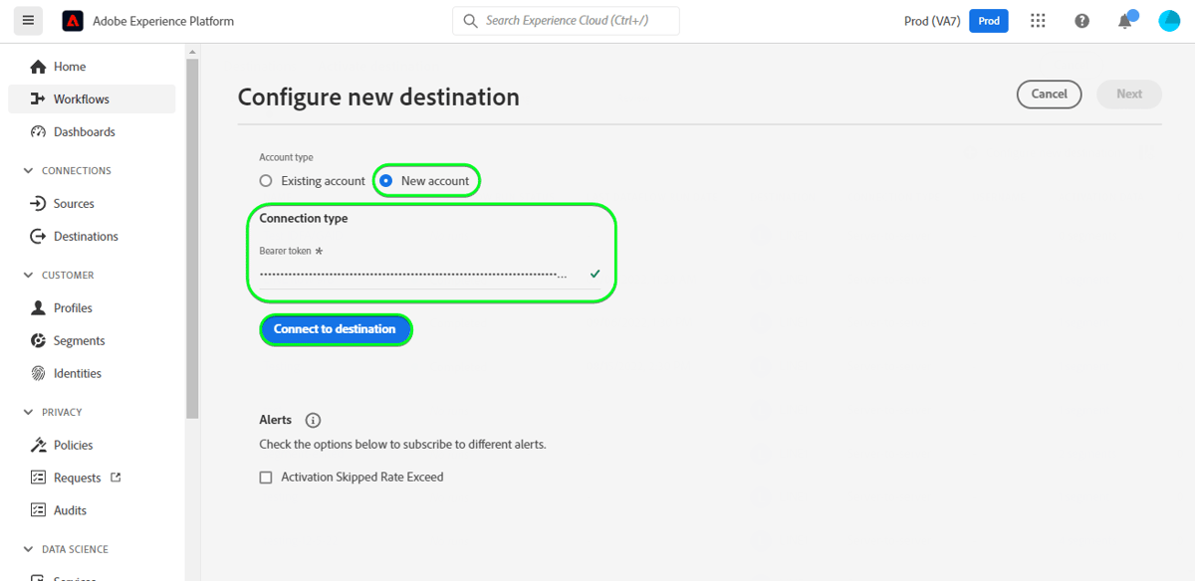Image resolution: width=1195 pixels, height=581 pixels.
Task: Click the Connect to destination button
Action: (x=336, y=329)
